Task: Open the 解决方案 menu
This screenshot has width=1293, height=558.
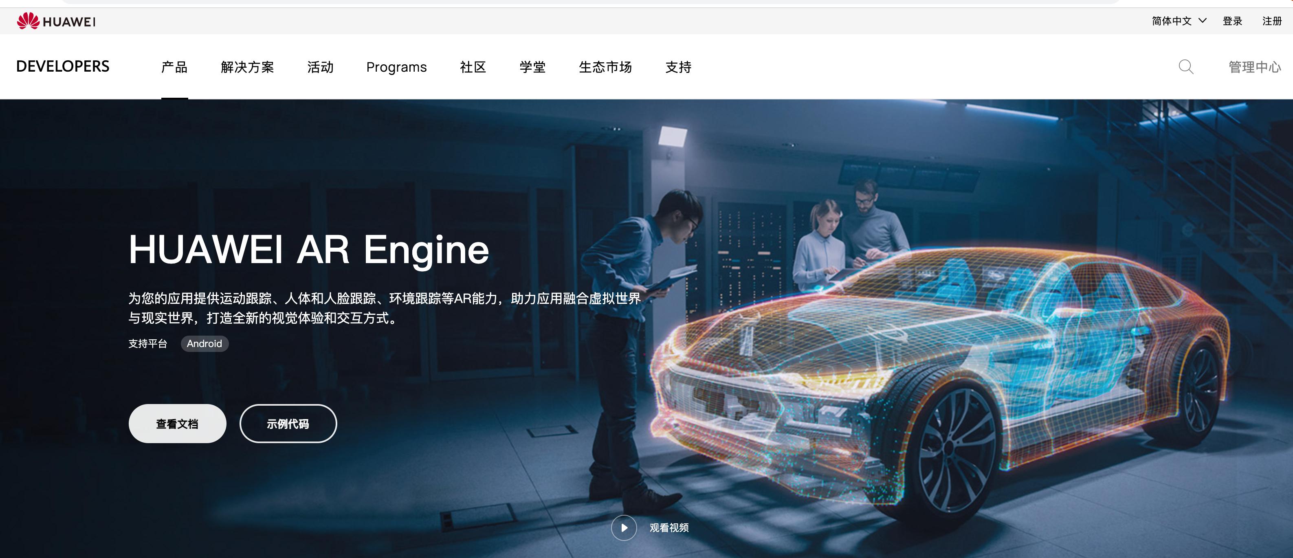Action: pos(247,67)
